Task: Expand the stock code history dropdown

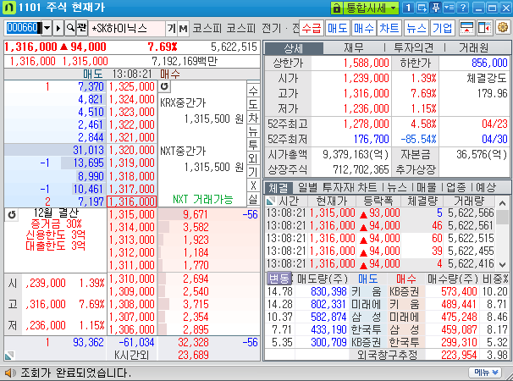Action: point(47,28)
